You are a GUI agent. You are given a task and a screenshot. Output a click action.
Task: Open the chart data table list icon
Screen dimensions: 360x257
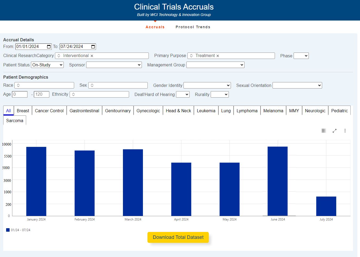point(323,131)
